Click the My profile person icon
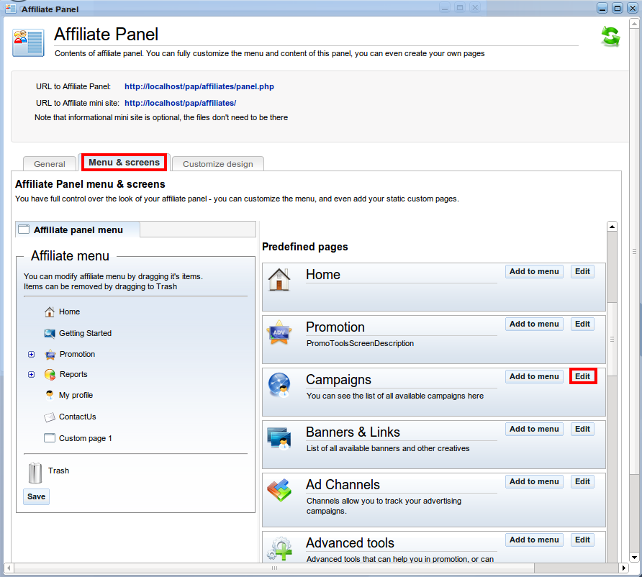The width and height of the screenshot is (642, 577). [x=50, y=395]
